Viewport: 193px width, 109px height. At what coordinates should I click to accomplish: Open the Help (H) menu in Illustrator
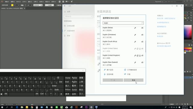click(x=53, y=2)
